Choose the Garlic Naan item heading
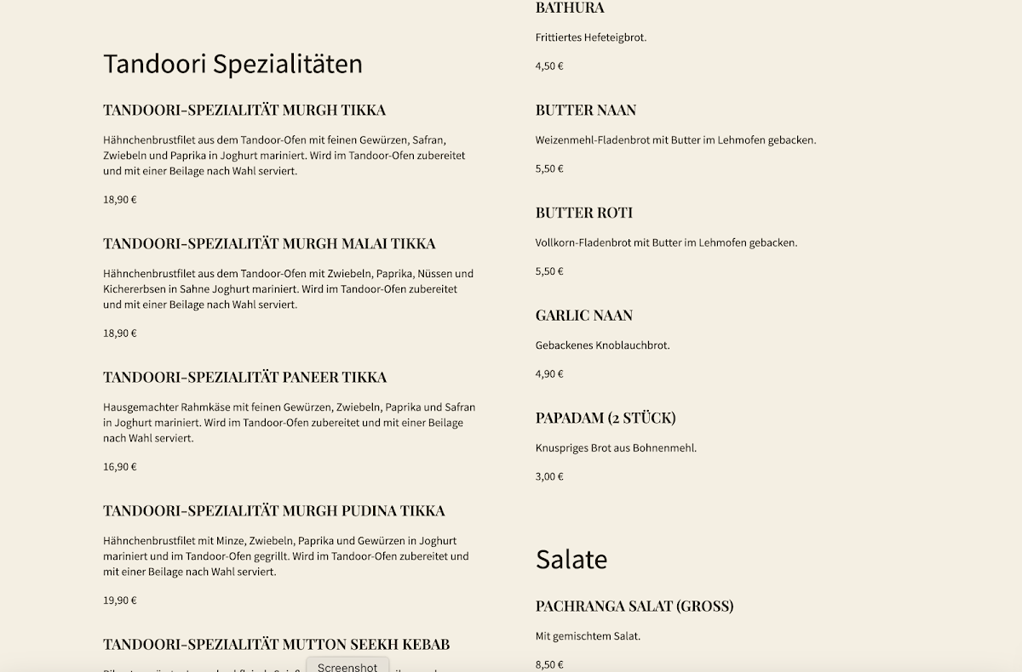This screenshot has height=672, width=1022. [x=584, y=316]
